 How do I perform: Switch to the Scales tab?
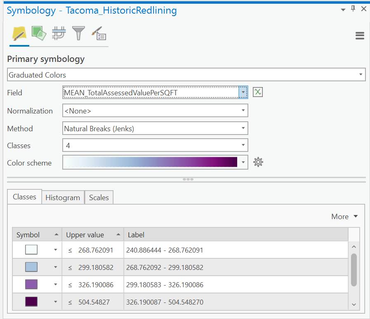[99, 197]
